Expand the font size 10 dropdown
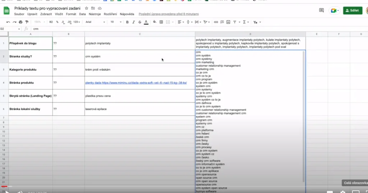The height and width of the screenshot is (193, 368). tap(116, 22)
